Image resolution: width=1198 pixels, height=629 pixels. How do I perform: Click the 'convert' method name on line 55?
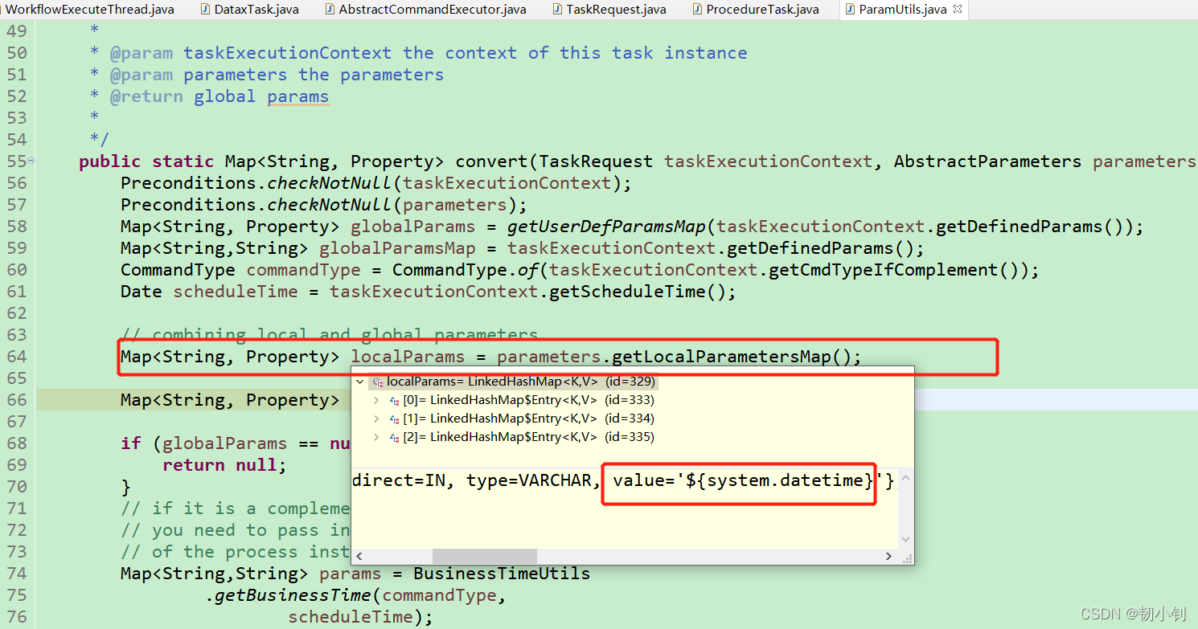pos(492,161)
